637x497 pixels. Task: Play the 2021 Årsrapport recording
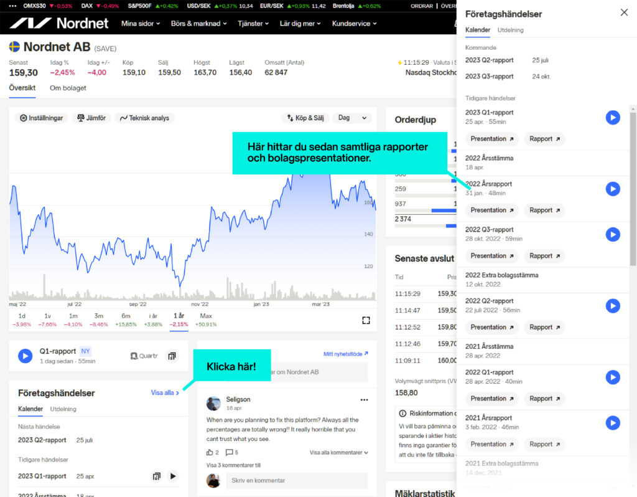[x=613, y=423]
